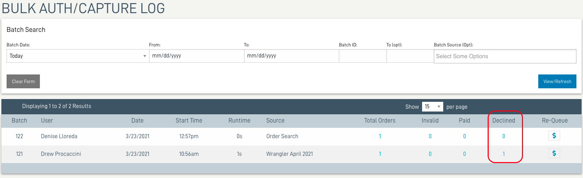Select the 3/23/2021 date for batch 122

click(137, 136)
